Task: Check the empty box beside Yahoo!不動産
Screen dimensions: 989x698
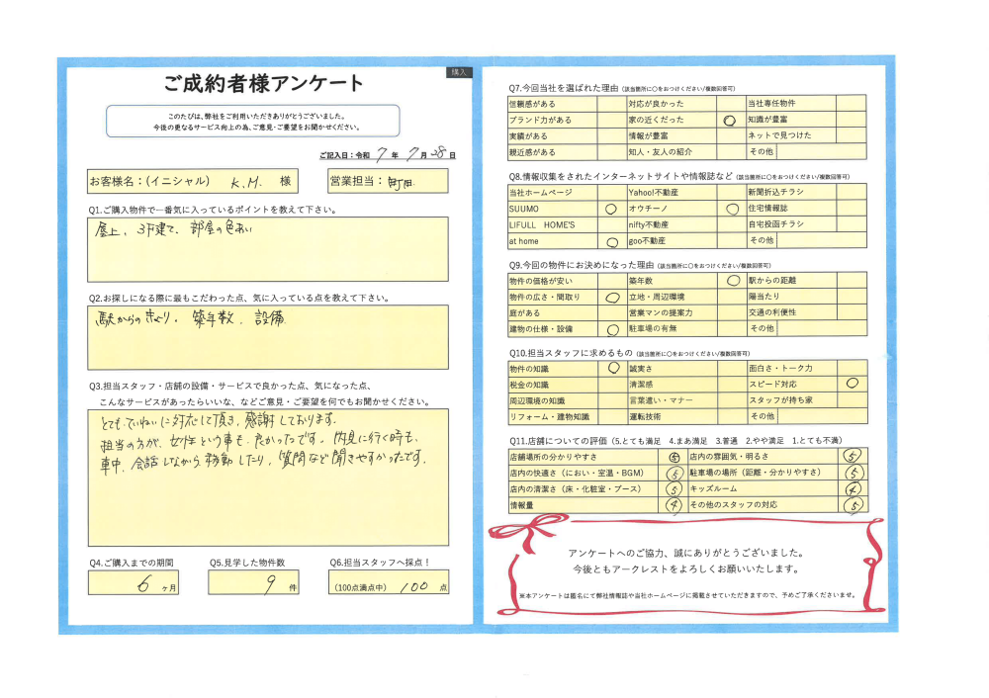Action: click(x=730, y=194)
